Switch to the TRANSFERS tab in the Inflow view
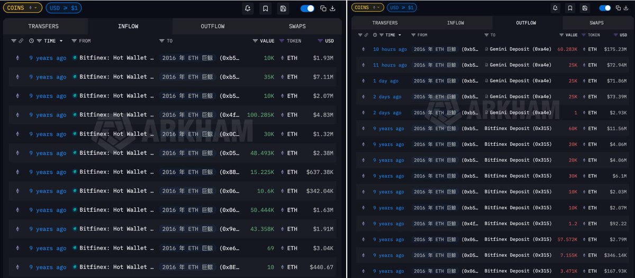Viewport: 635px width, 278px height. coord(43,26)
